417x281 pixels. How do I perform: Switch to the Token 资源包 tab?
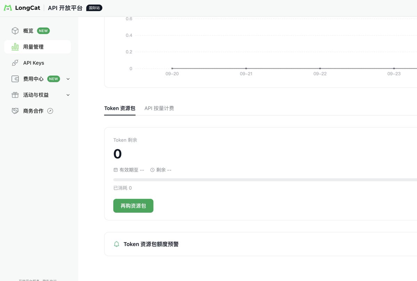click(x=120, y=108)
